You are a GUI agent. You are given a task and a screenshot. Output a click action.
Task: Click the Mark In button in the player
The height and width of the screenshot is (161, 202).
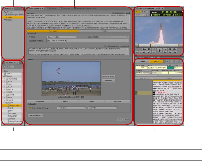pyautogui.click(x=154, y=49)
